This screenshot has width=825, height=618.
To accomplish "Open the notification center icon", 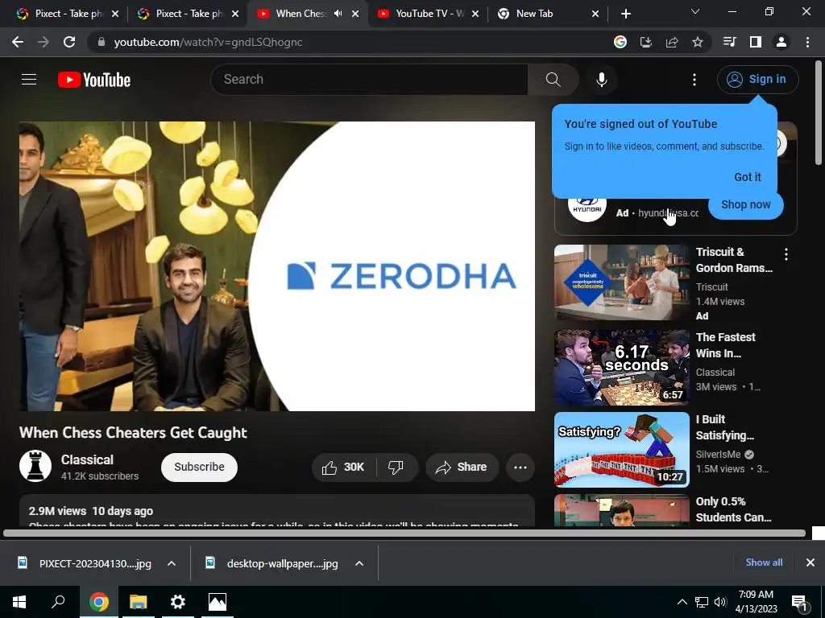I will [x=799, y=602].
